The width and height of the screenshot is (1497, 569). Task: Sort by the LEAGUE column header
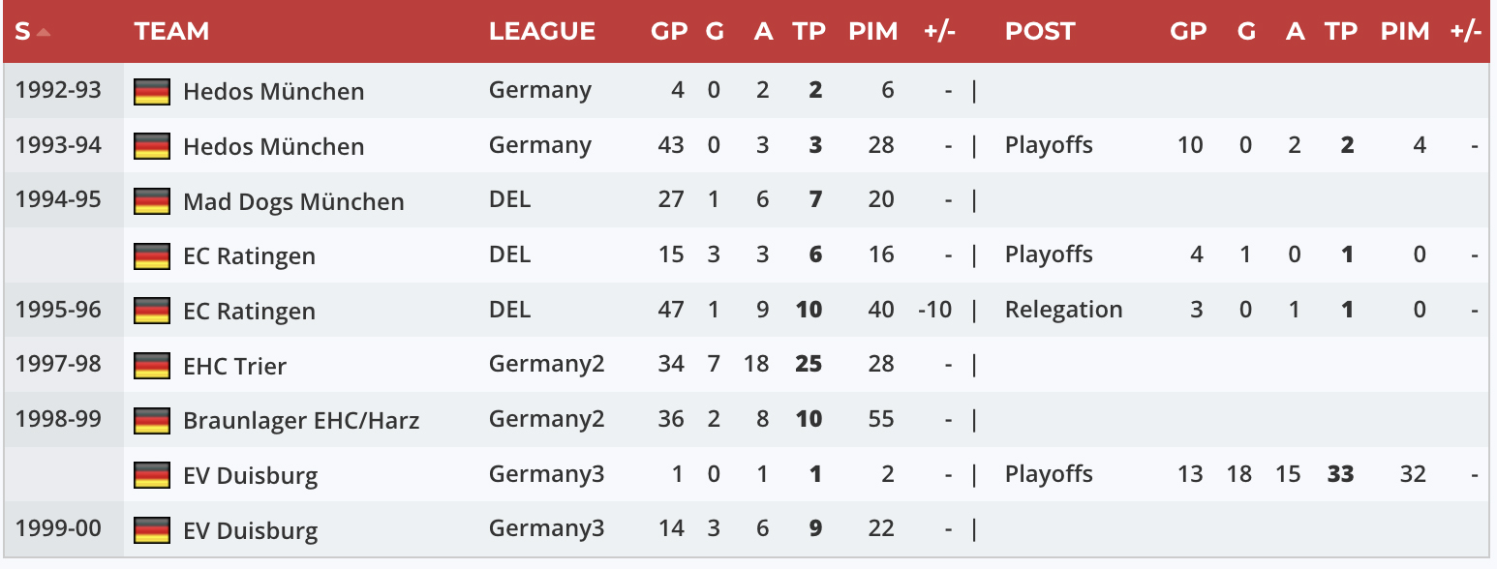(541, 31)
